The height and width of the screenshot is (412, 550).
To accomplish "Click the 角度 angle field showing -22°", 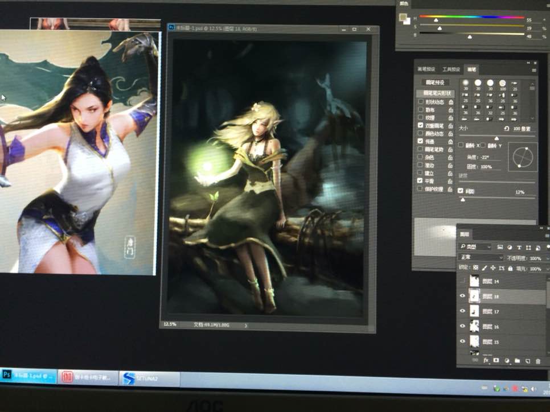I will click(490, 158).
